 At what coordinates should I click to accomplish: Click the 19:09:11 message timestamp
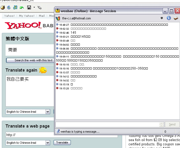(64, 57)
